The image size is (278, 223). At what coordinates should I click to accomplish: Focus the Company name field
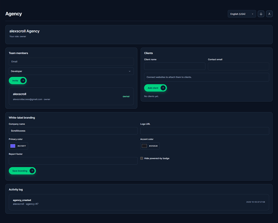(73, 131)
